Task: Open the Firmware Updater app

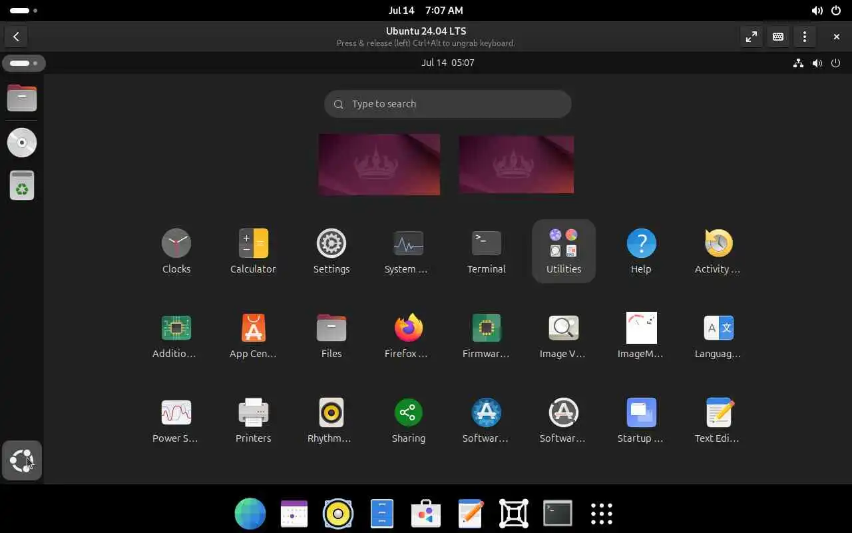Action: [486, 336]
